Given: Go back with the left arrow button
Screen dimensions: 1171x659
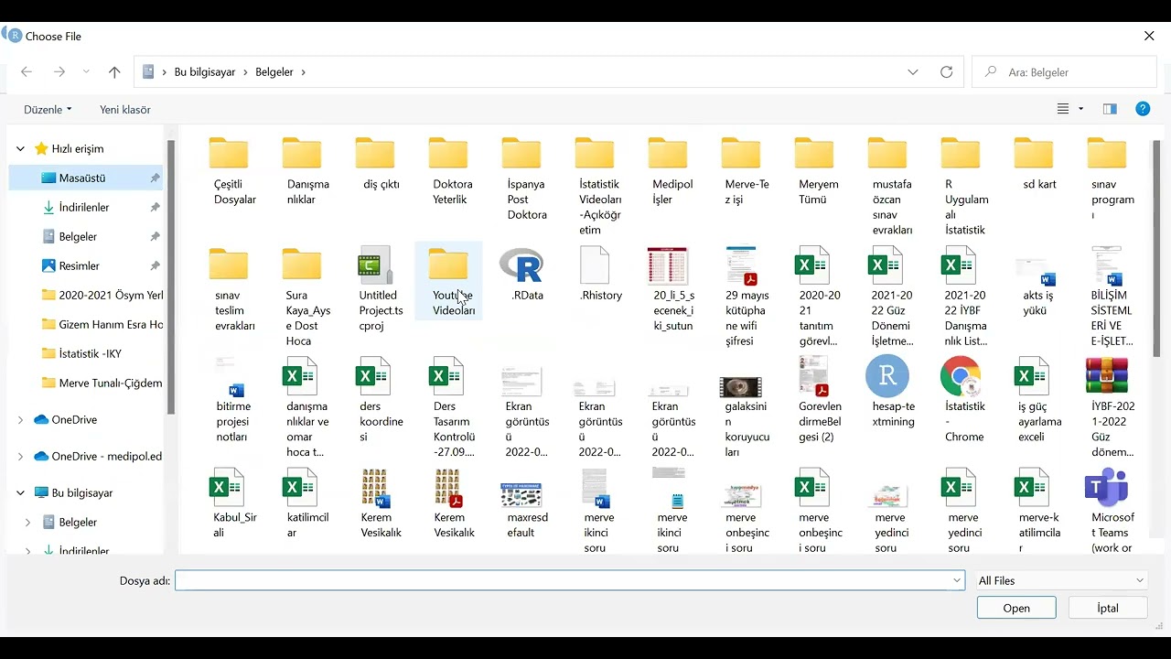Looking at the screenshot, I should coord(27,72).
